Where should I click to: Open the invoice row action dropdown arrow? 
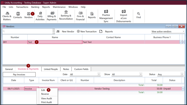point(183,89)
